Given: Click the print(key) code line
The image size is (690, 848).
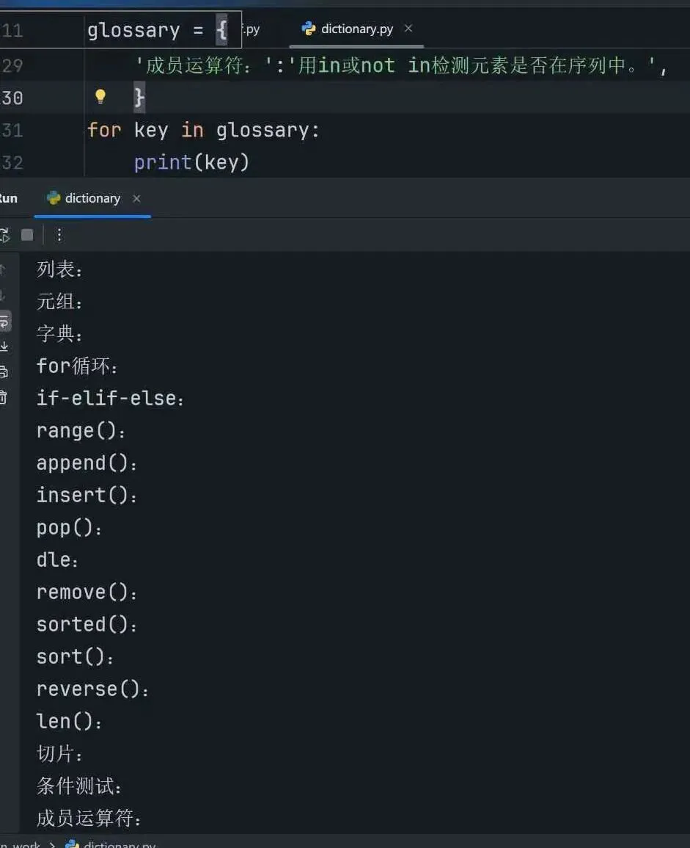Looking at the screenshot, I should pos(192,162).
